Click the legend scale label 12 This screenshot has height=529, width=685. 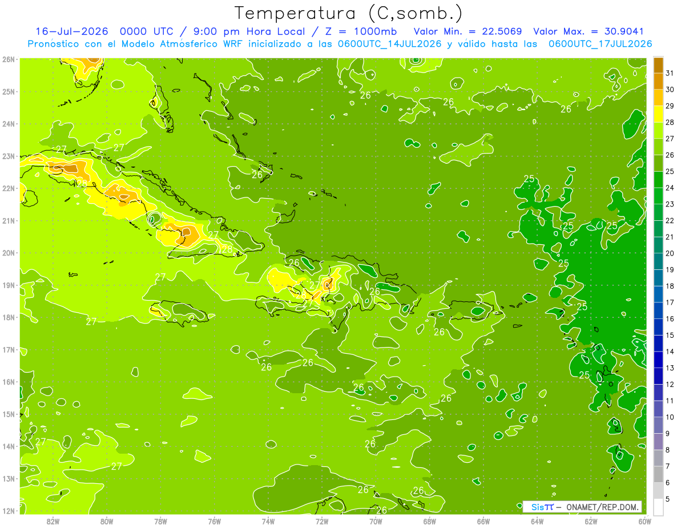[670, 384]
